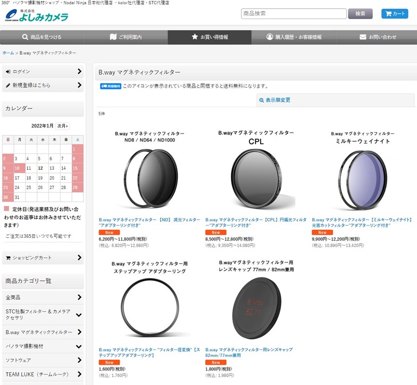Image resolution: width=417 pixels, height=385 pixels.
Task: Open TEAM LUKE（チームルーク） category
Action: click(x=43, y=374)
